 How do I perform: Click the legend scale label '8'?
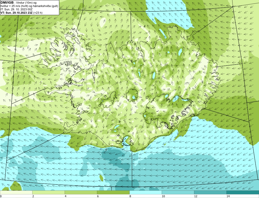click(x=130, y=196)
